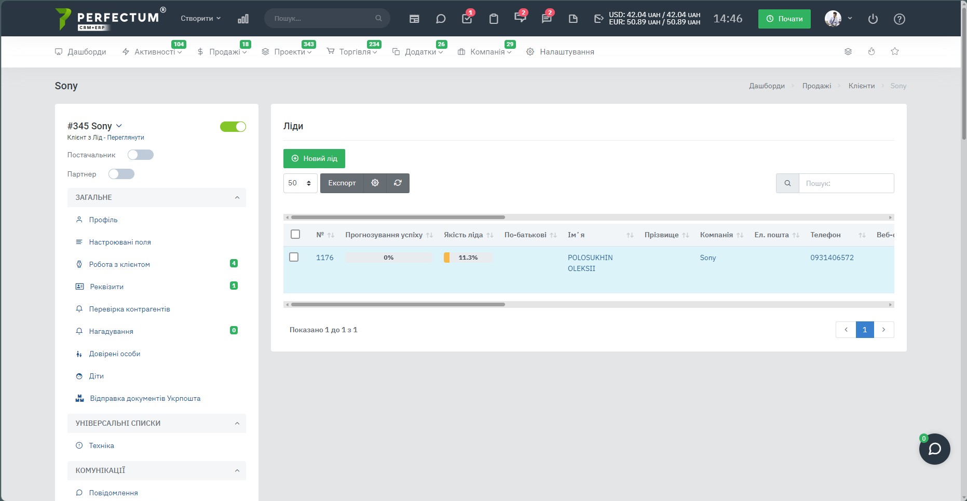Open the Компанія menu

pos(485,52)
